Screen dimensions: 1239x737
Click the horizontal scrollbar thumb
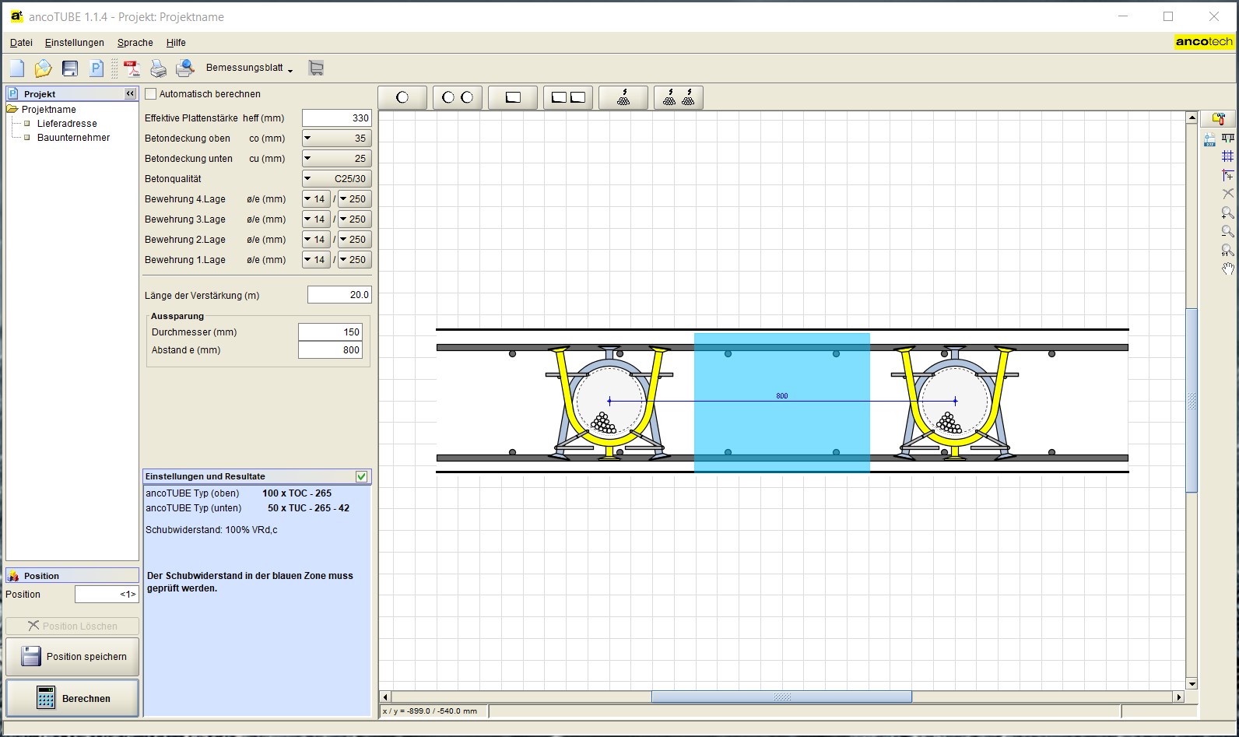pyautogui.click(x=781, y=697)
